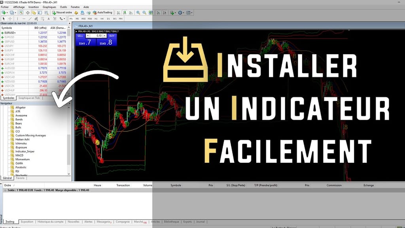This screenshot has width=405, height=228.
Task: Switch to D1 timeframe
Action: tap(108, 19)
